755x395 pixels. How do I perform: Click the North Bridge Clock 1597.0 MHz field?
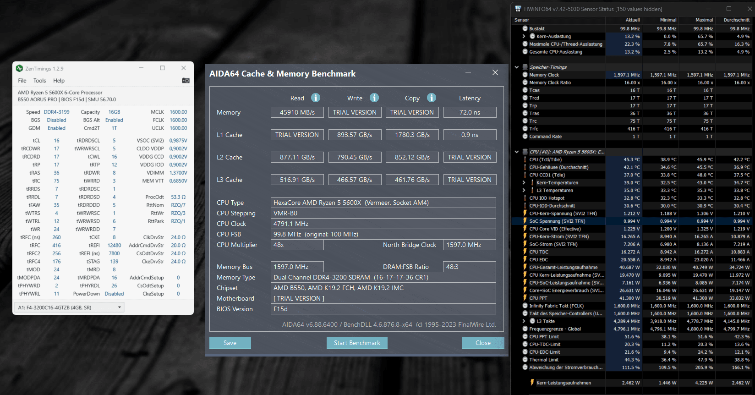pos(470,245)
